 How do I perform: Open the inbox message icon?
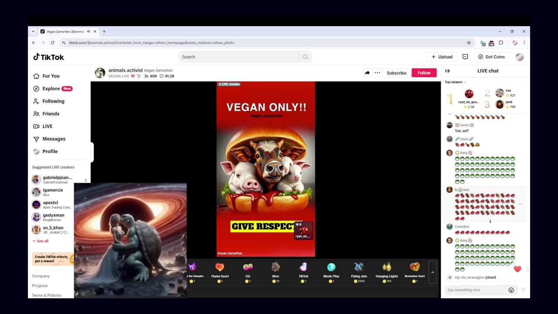pyautogui.click(x=465, y=57)
